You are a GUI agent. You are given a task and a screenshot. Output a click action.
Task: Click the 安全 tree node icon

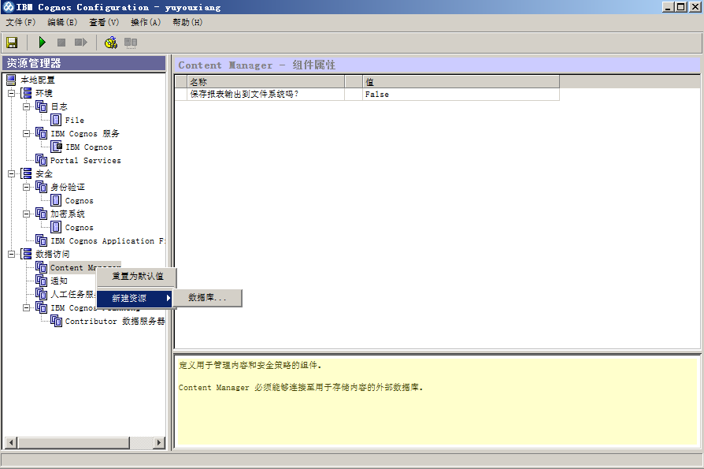[27, 174]
